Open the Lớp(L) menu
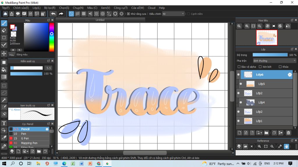 (x=36, y=8)
